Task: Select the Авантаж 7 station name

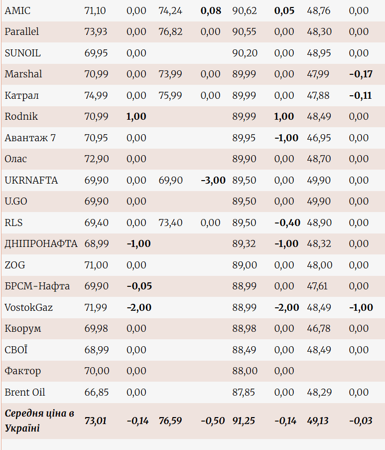Action: pyautogui.click(x=30, y=138)
